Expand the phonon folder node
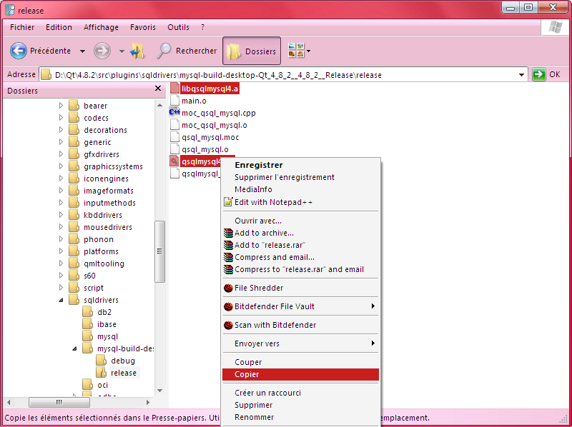Screen dimensions: 572x427 point(61,239)
